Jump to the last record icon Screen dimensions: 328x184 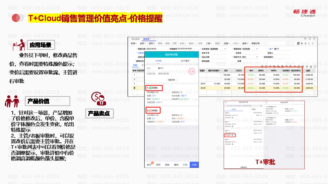pyautogui.click(x=312, y=43)
